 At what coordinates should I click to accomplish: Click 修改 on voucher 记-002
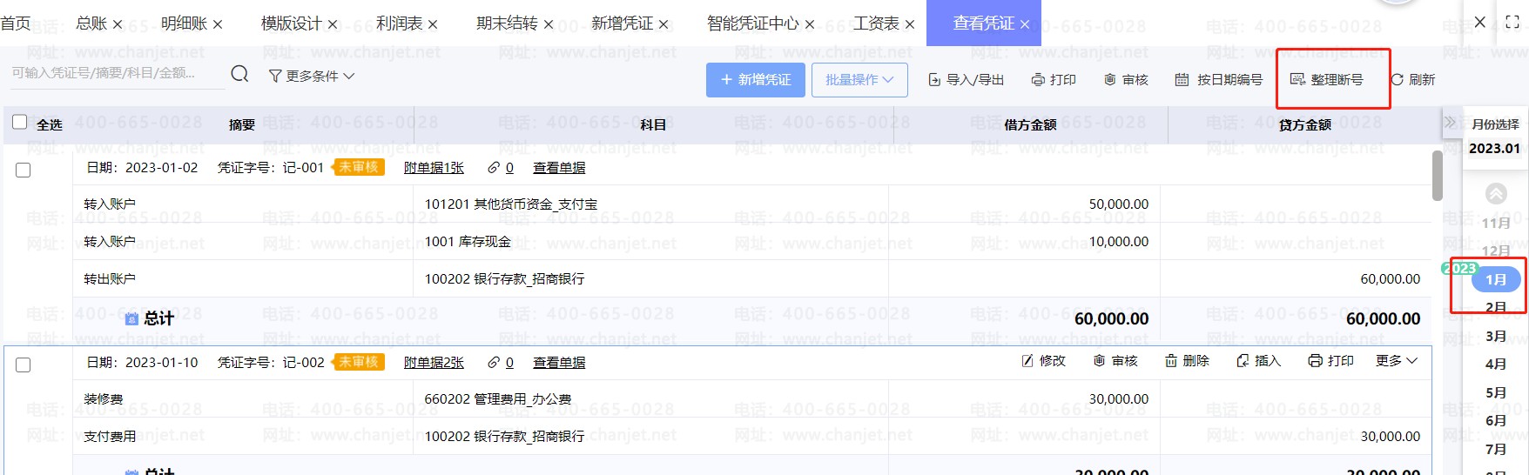click(x=1043, y=361)
